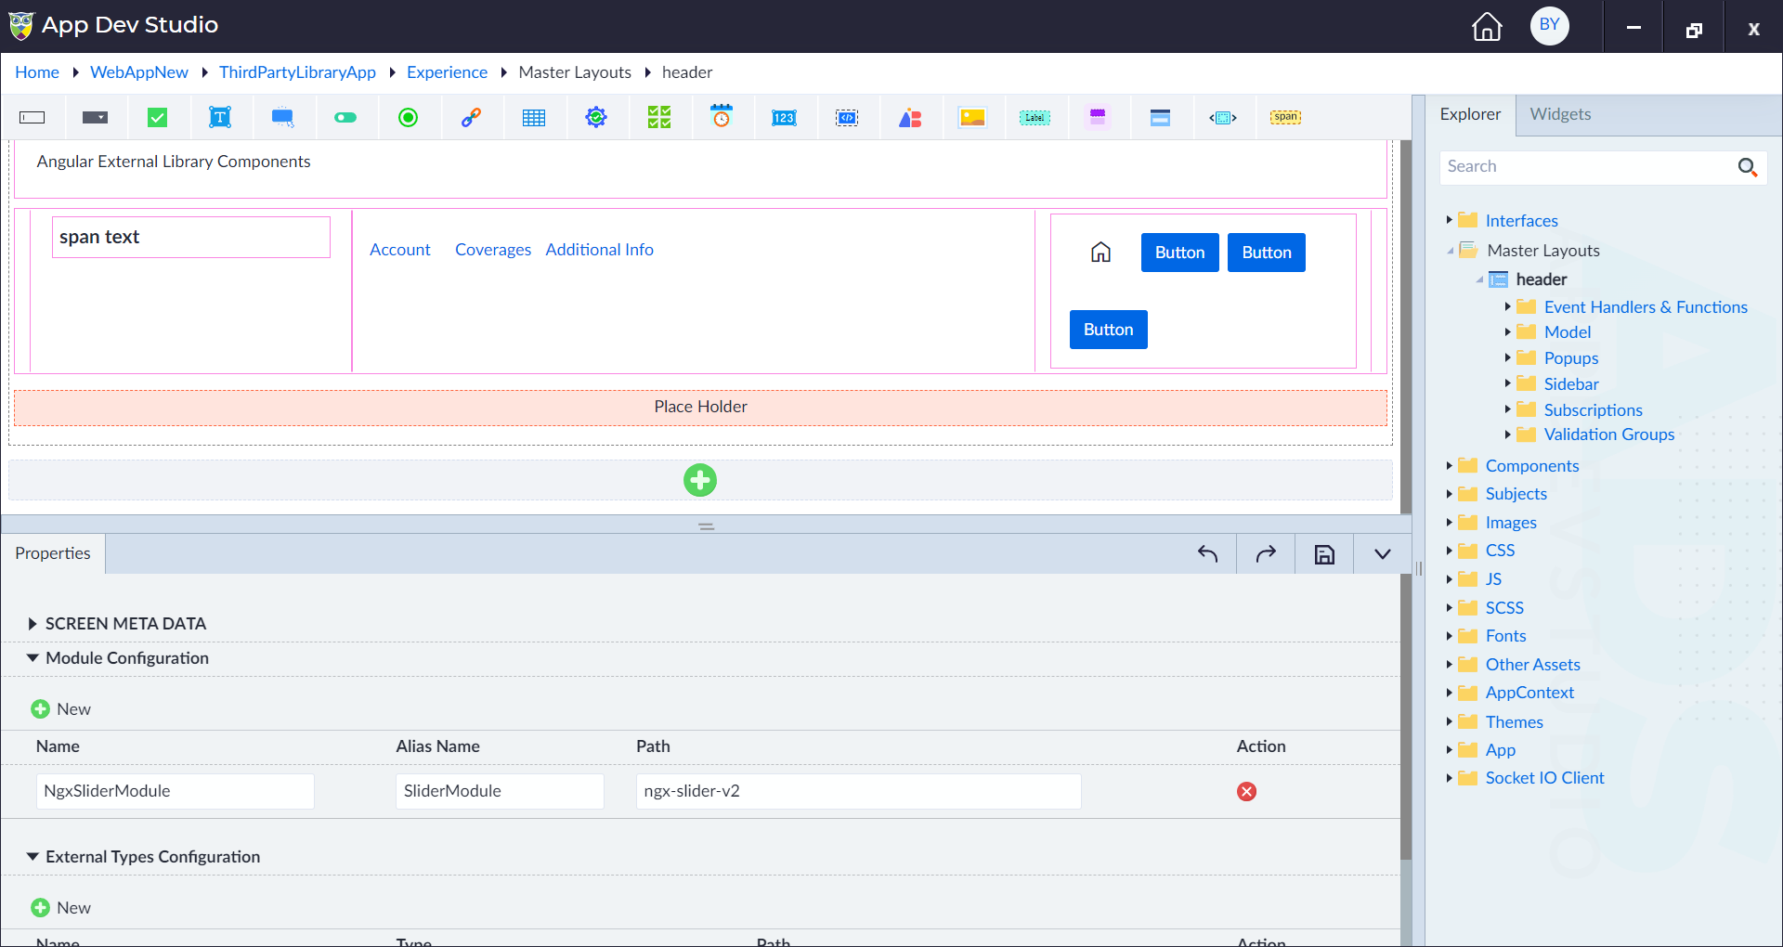The height and width of the screenshot is (947, 1783).
Task: Select the span widget icon
Action: (1285, 117)
